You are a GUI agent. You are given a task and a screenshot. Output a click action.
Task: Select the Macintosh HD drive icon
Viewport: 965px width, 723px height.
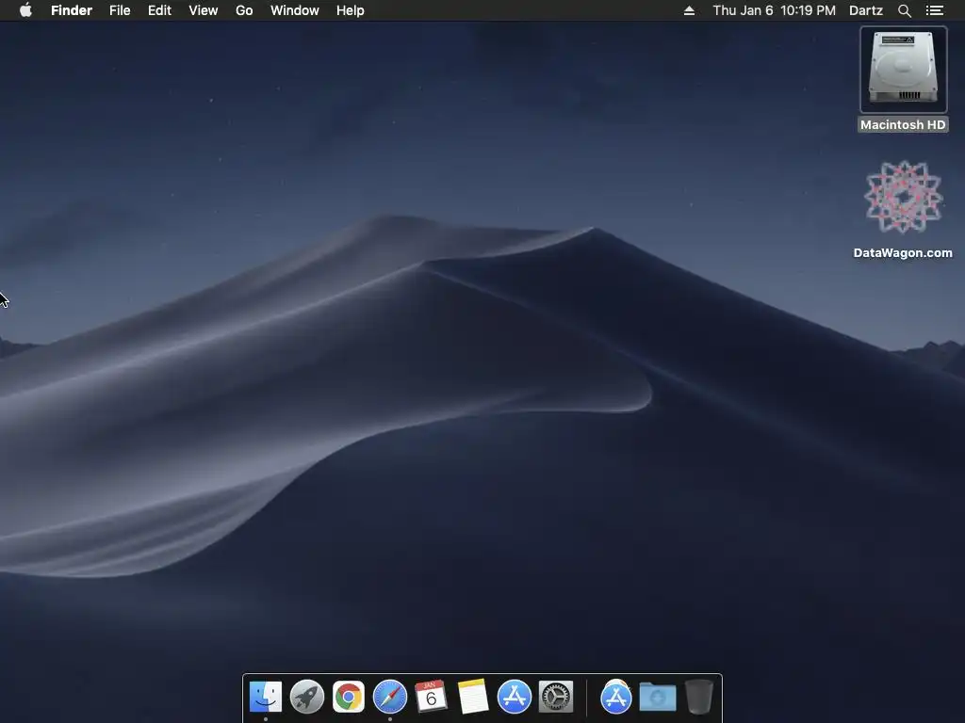pyautogui.click(x=903, y=69)
